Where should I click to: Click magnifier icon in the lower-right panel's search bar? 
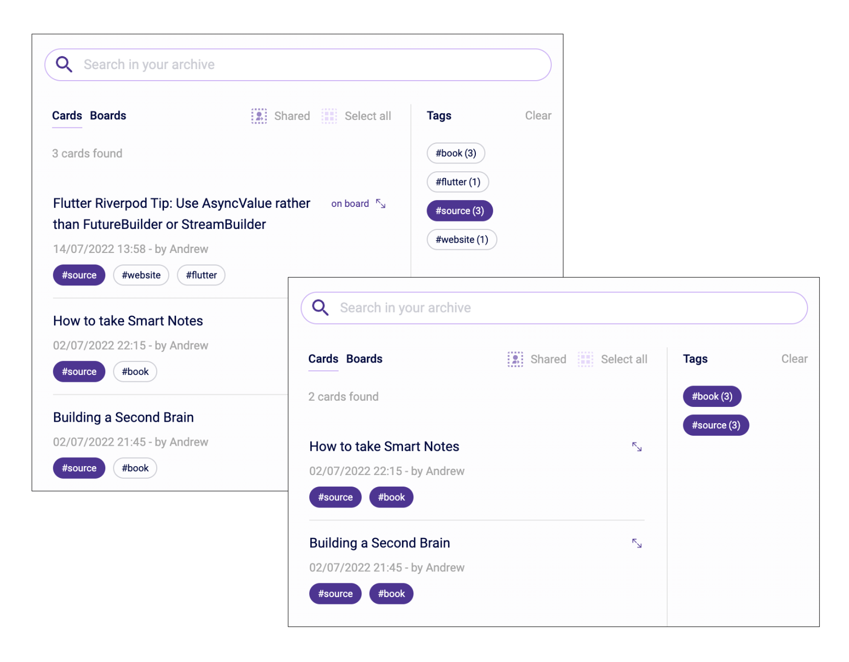click(x=320, y=307)
